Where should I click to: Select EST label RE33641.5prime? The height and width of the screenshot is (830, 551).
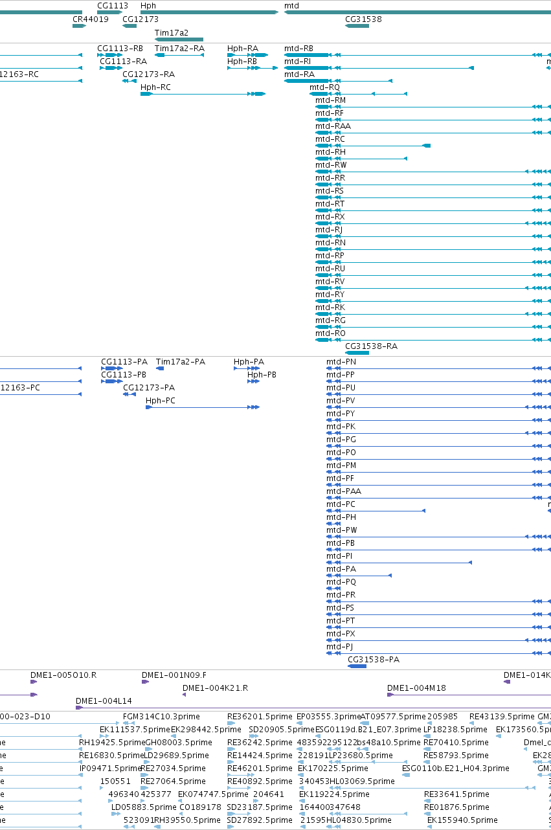(x=456, y=794)
